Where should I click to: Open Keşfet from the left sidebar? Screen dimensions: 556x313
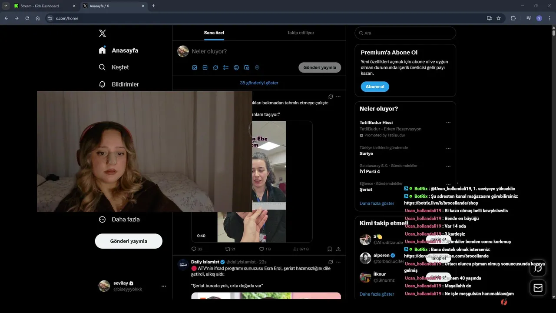click(114, 67)
